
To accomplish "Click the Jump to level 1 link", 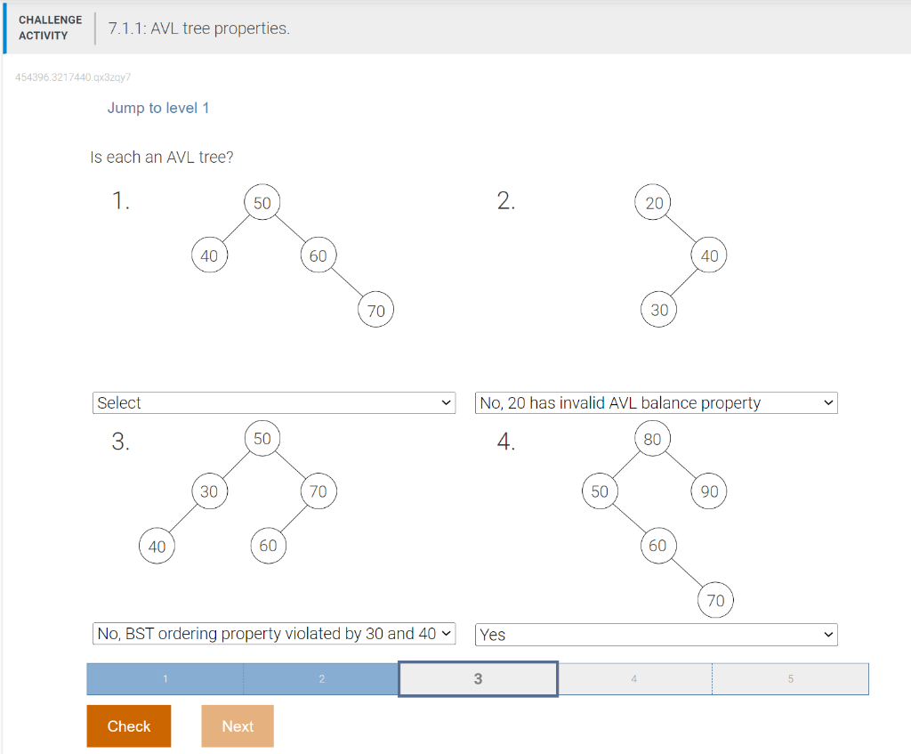I will coord(158,108).
